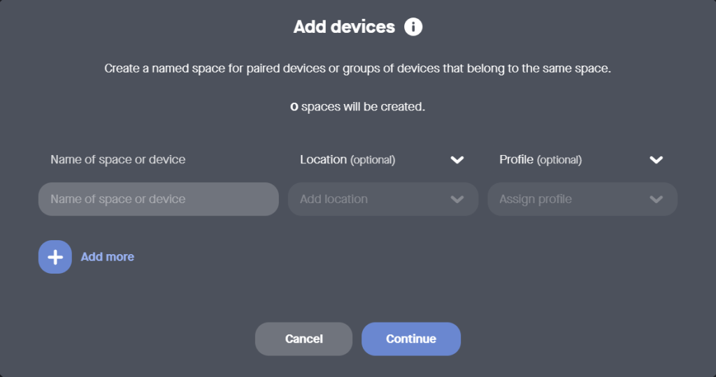Click the named space description sentence
This screenshot has height=377, width=716.
point(357,69)
